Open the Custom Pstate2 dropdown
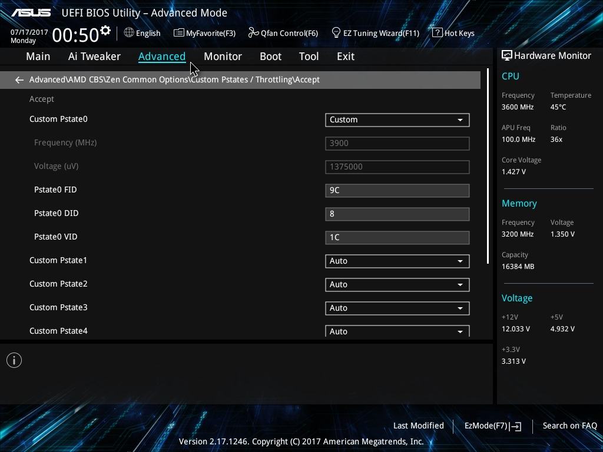This screenshot has height=452, width=603. 397,284
